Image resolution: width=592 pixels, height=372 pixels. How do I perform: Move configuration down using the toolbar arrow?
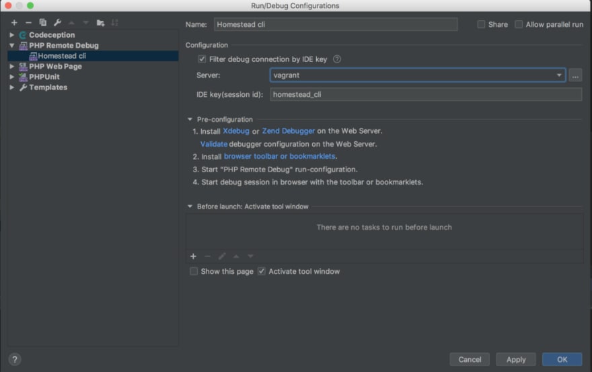click(85, 23)
